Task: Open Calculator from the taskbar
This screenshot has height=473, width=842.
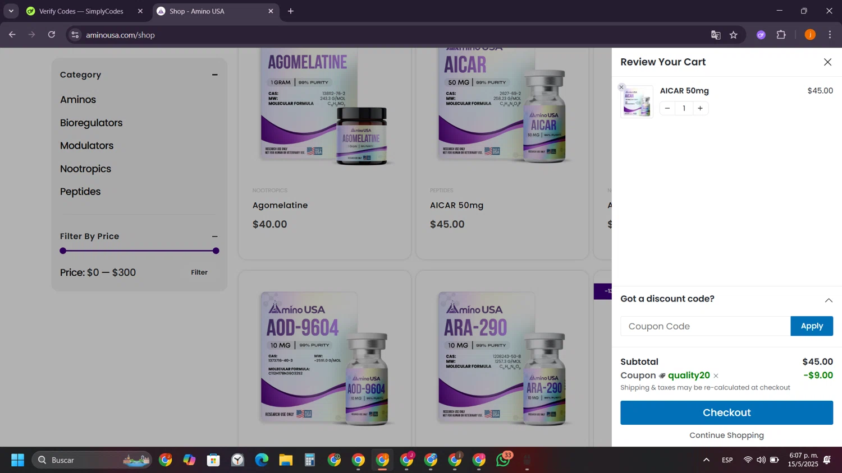Action: 310,460
